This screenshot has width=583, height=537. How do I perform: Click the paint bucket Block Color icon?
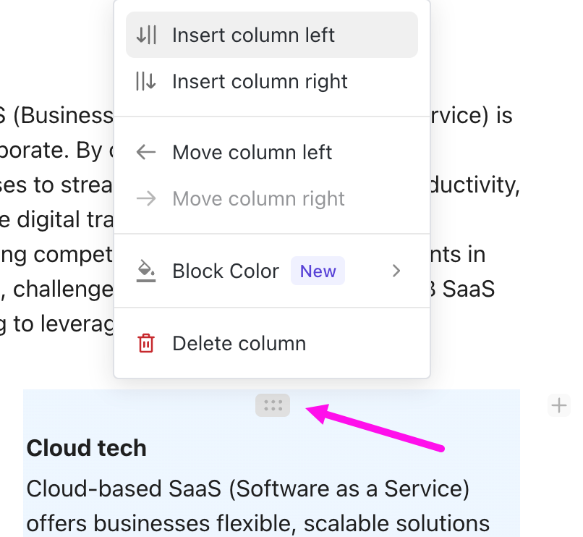146,271
